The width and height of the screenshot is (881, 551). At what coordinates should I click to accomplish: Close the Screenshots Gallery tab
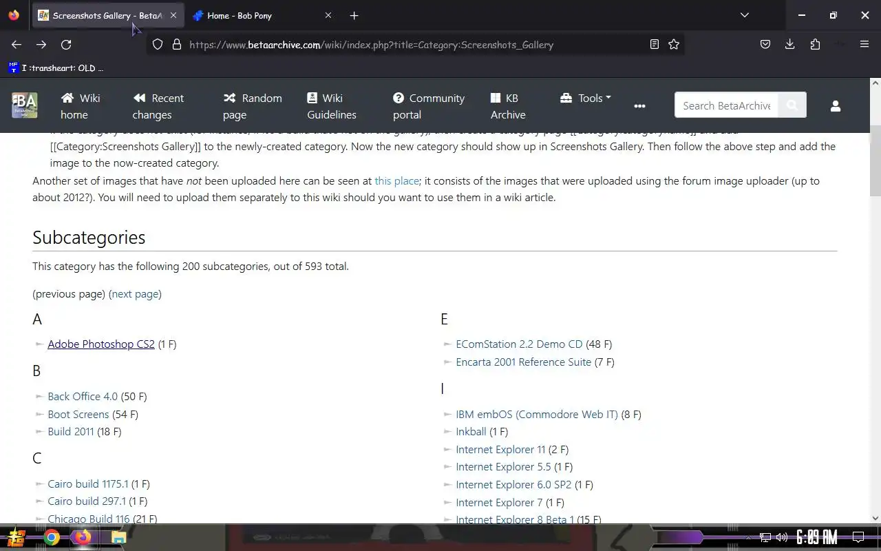click(173, 15)
